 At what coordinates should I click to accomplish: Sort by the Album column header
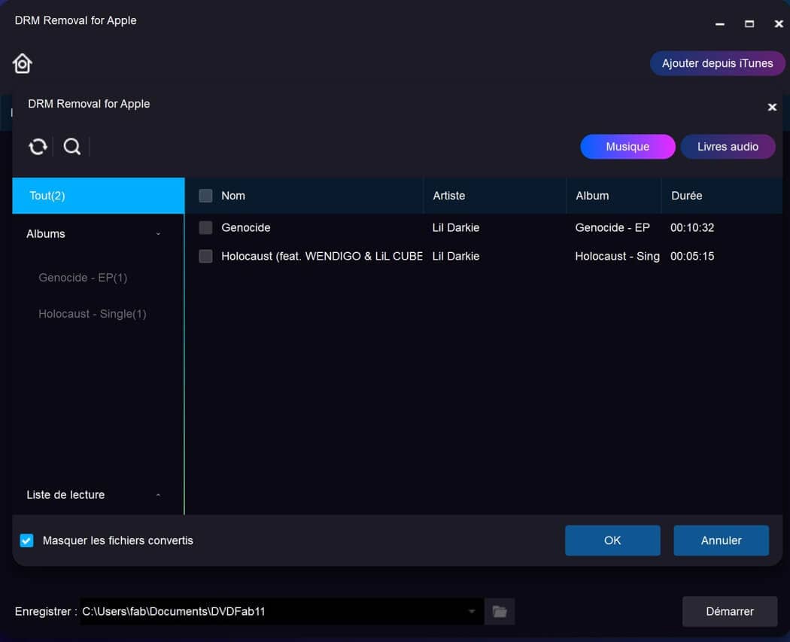[592, 196]
